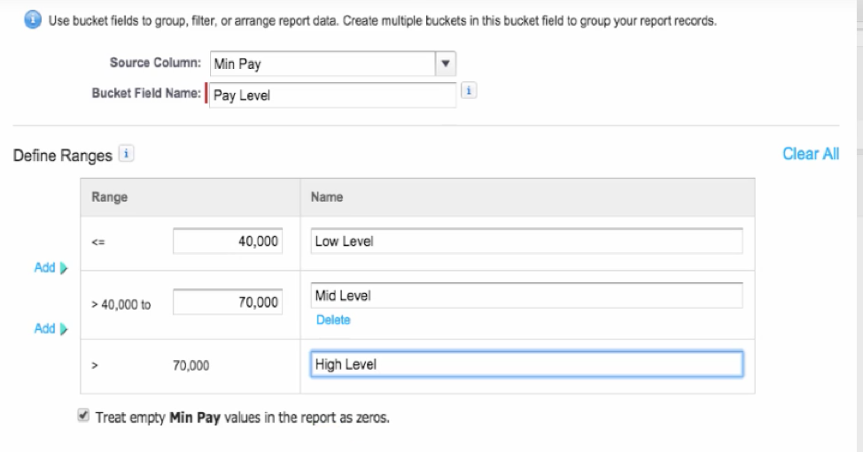863x452 pixels.
Task: Click info icon next to Bucket Field Name
Action: tap(469, 90)
